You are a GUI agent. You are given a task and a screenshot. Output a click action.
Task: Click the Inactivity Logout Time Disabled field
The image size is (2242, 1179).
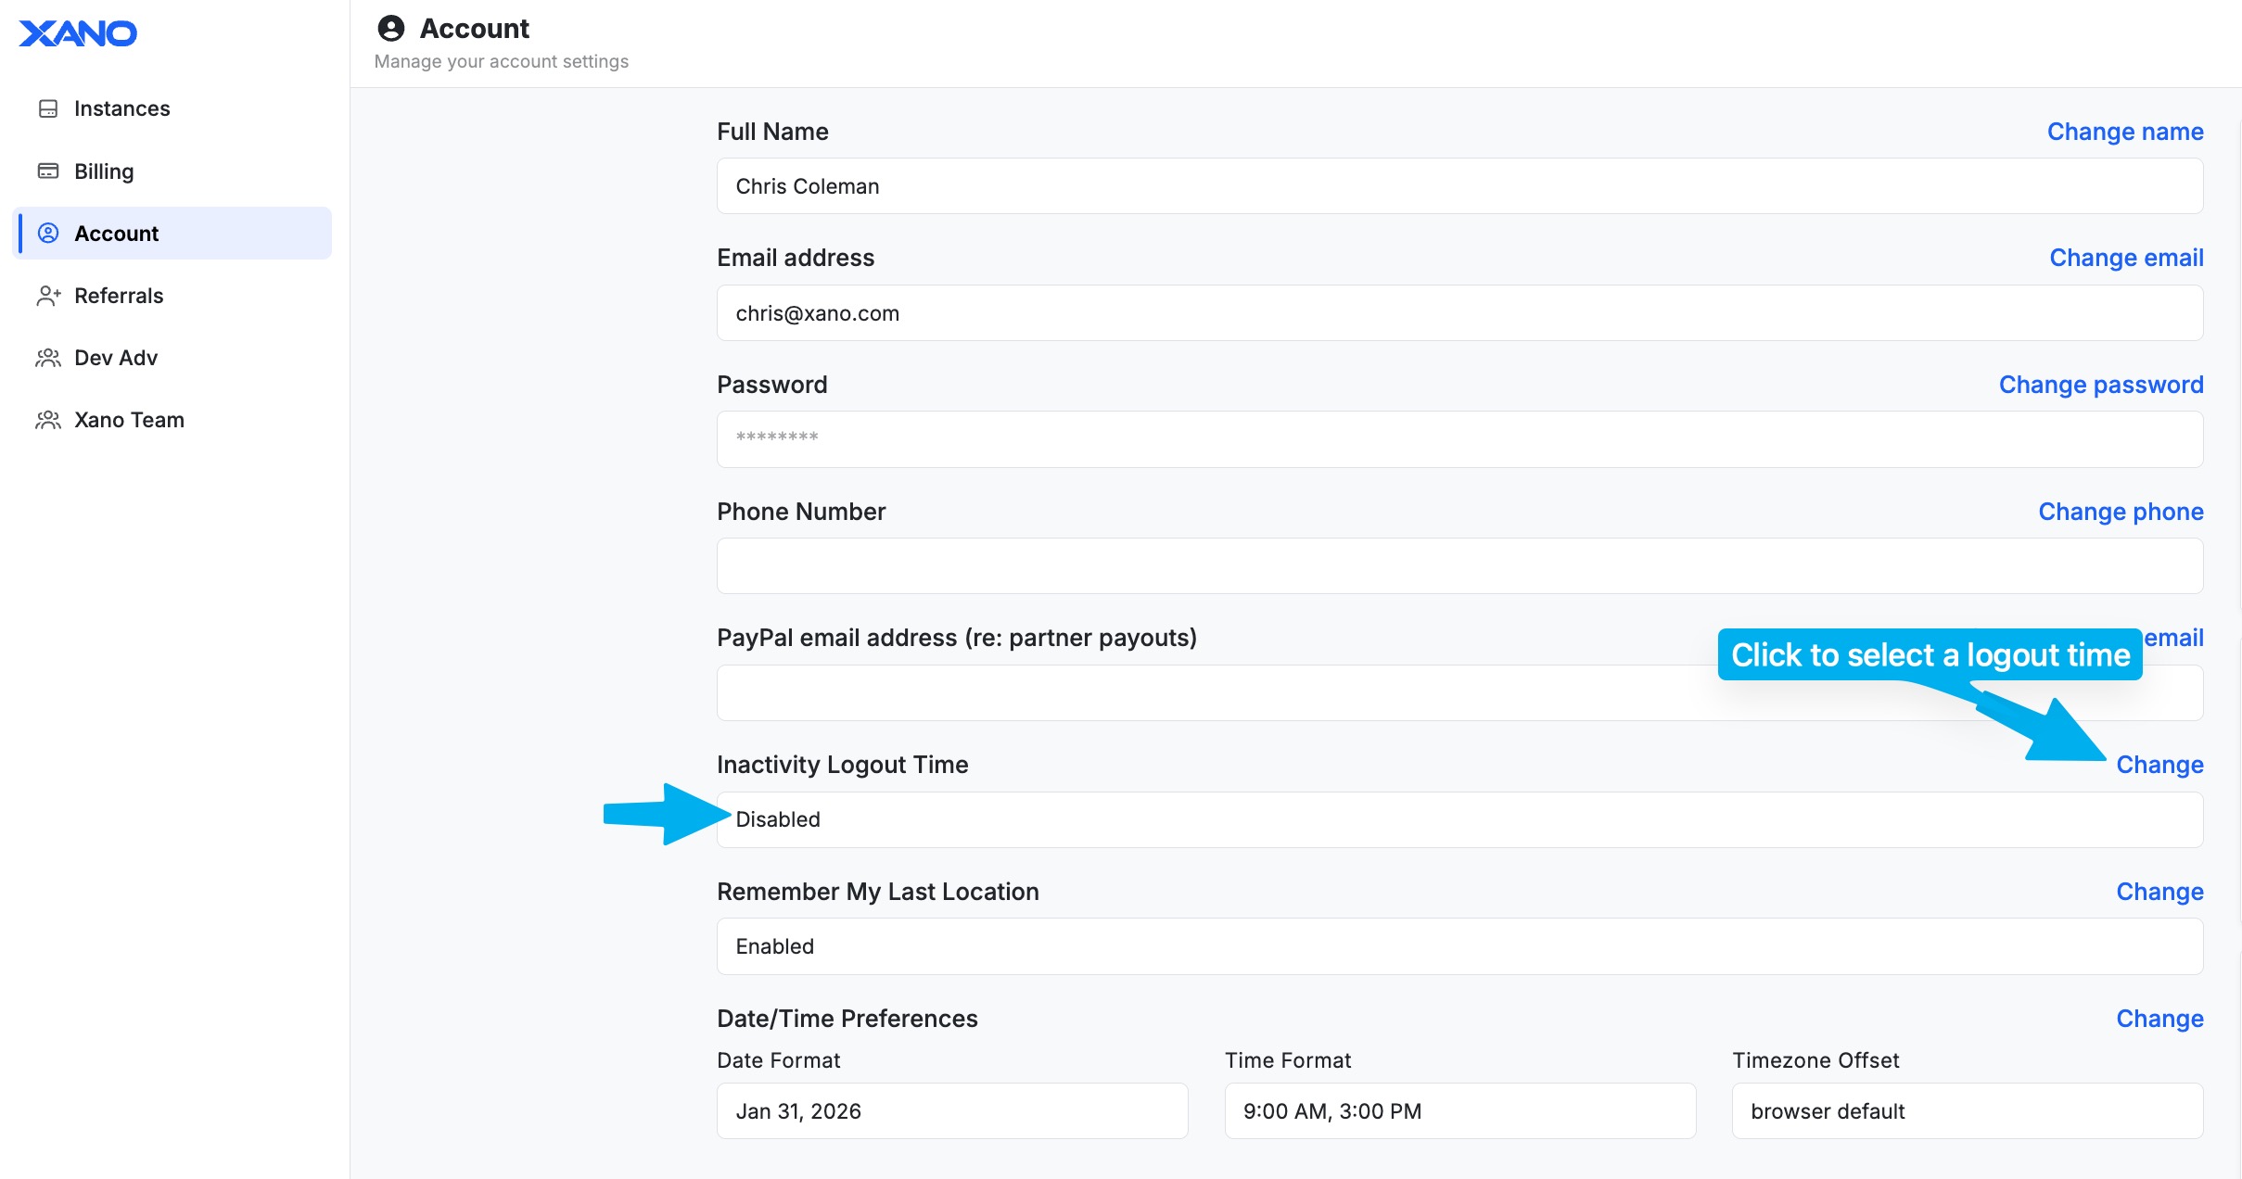[x=1459, y=819]
